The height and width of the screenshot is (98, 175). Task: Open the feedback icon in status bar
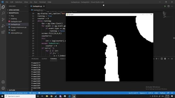click(x=168, y=93)
